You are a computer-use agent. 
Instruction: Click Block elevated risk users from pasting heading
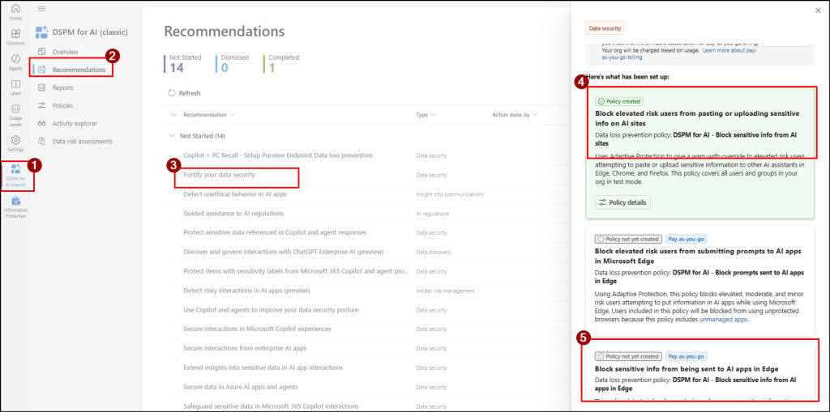pos(697,117)
